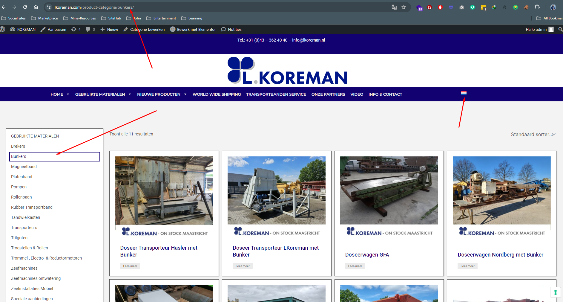Image resolution: width=563 pixels, height=302 pixels.
Task: Click the info@lkoreman.nl email address
Action: (309, 40)
